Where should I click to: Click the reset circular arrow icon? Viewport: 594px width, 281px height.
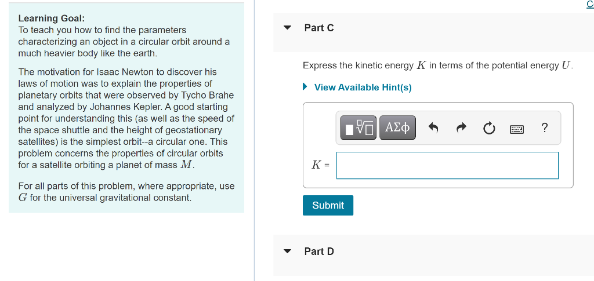[x=489, y=128]
